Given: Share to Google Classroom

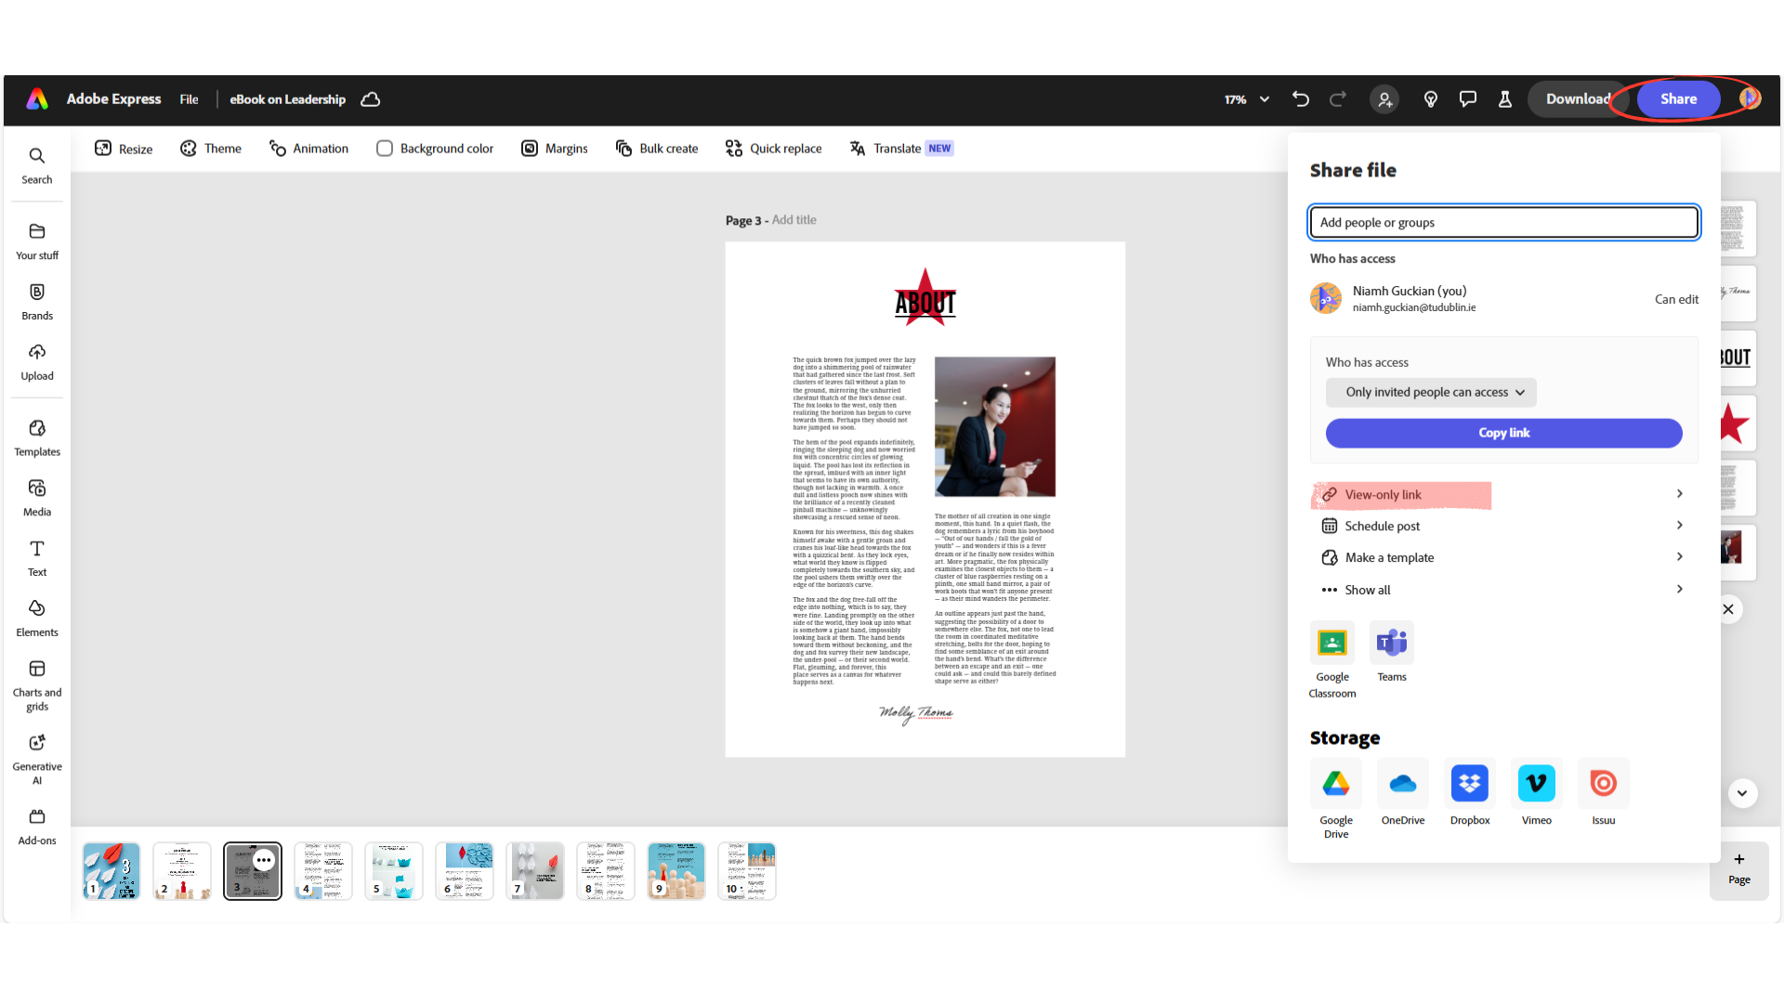Looking at the screenshot, I should [1331, 642].
